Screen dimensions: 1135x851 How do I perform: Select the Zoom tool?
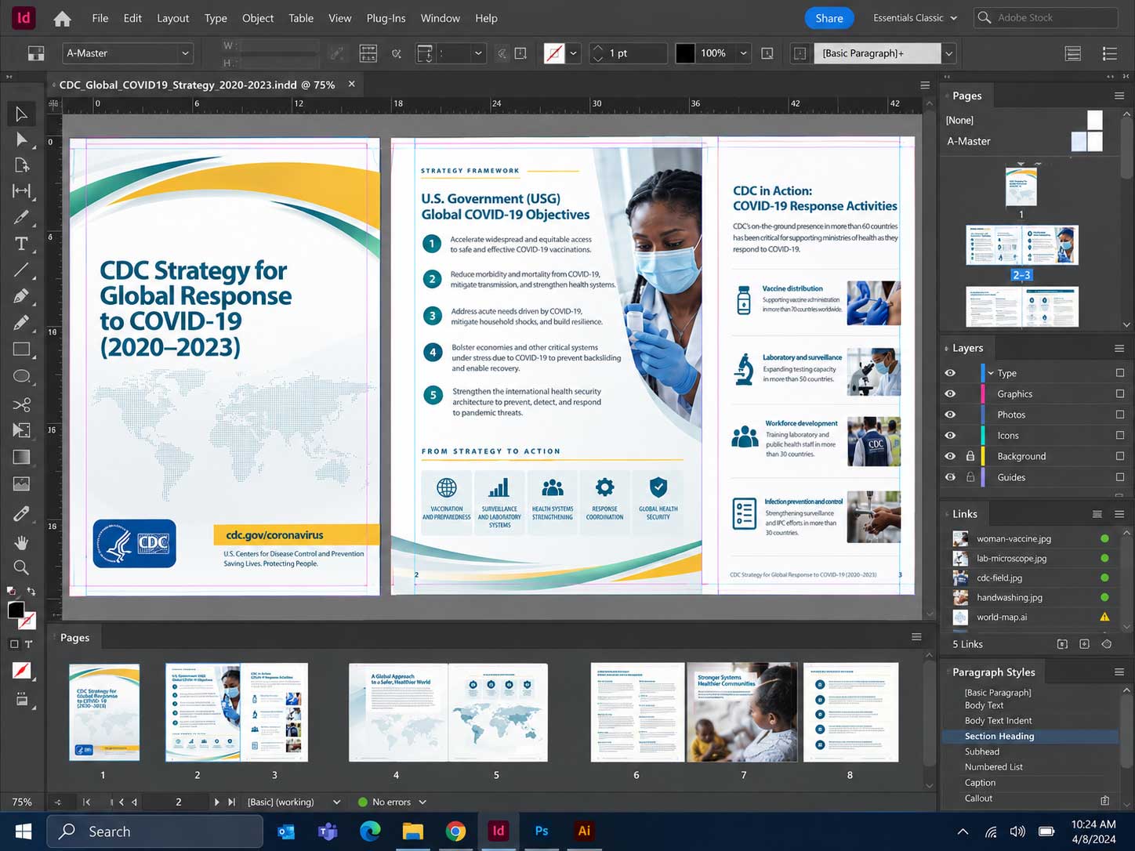(x=21, y=567)
